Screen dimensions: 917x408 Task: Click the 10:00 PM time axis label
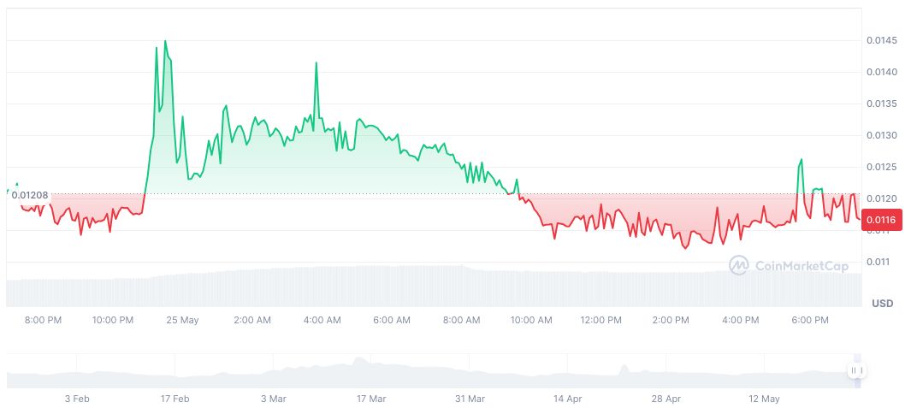tap(113, 320)
